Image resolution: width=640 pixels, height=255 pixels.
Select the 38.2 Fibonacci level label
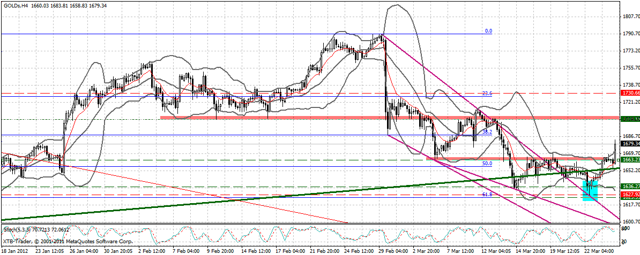tap(487, 132)
